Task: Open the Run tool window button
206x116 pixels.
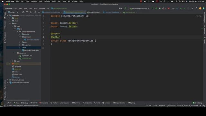Action: pos(16,103)
